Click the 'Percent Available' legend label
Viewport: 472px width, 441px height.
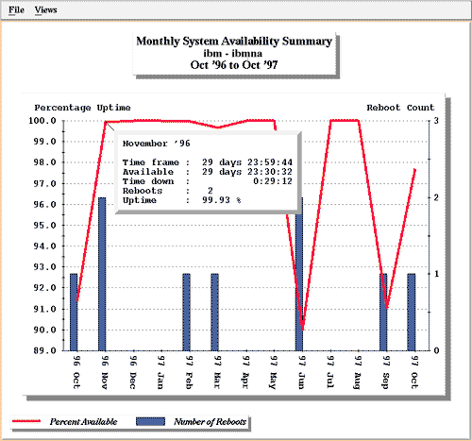pyautogui.click(x=83, y=422)
